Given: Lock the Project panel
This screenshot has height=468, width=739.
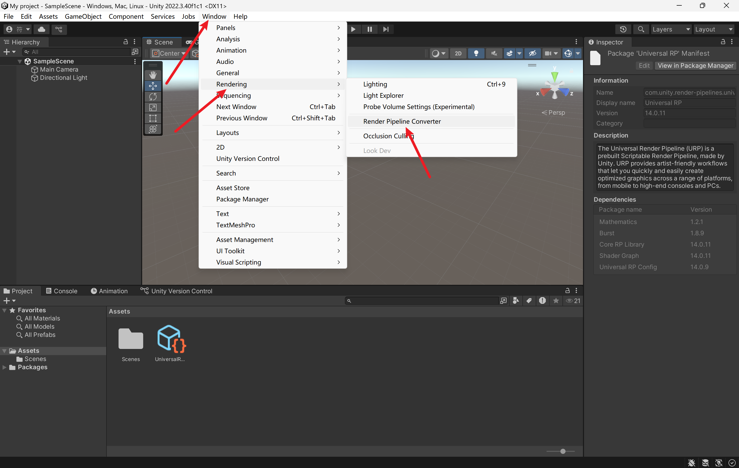Looking at the screenshot, I should (x=567, y=291).
